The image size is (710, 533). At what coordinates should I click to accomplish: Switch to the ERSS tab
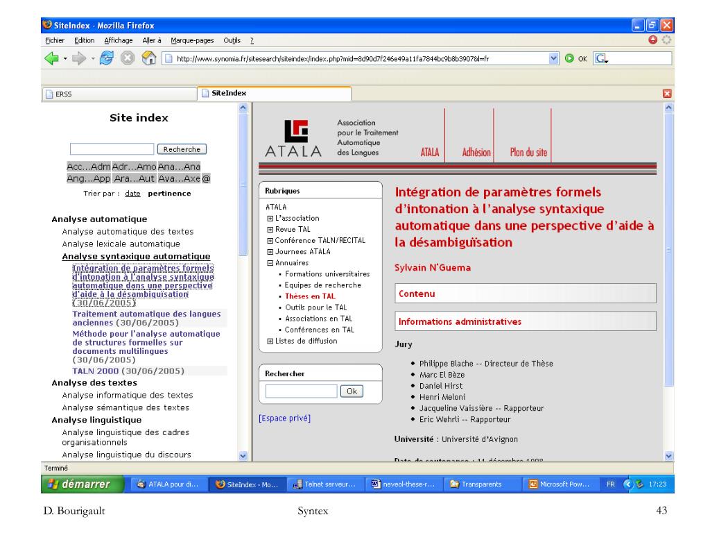pos(120,94)
